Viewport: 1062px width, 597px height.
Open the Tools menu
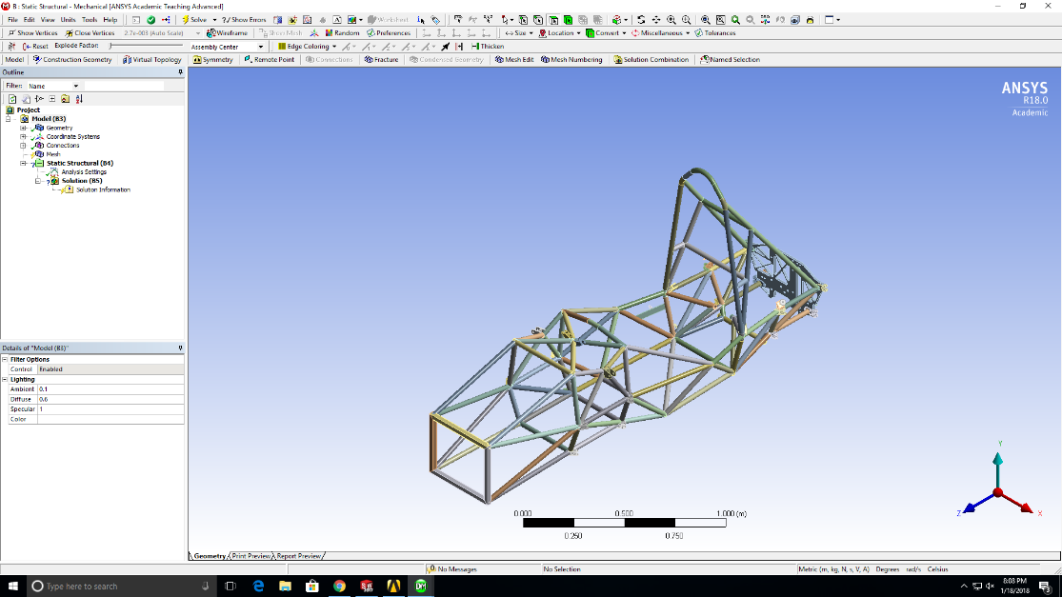pyautogui.click(x=90, y=19)
